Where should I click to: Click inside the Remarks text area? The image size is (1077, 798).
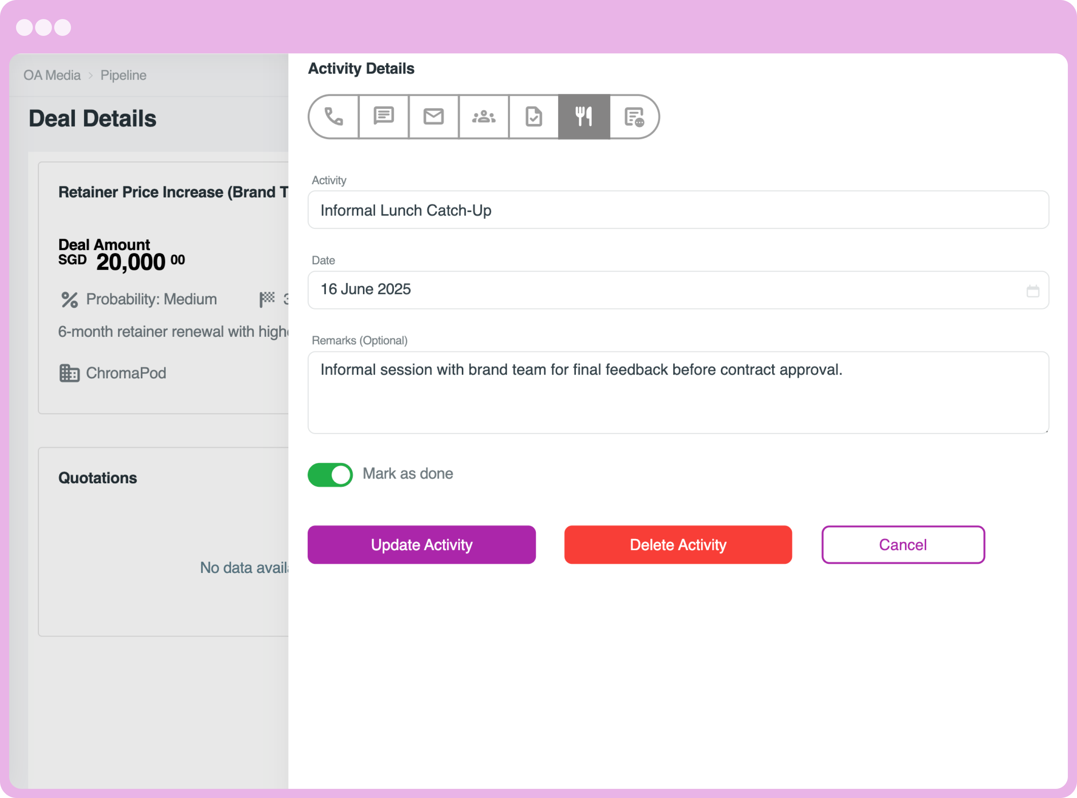pos(678,392)
